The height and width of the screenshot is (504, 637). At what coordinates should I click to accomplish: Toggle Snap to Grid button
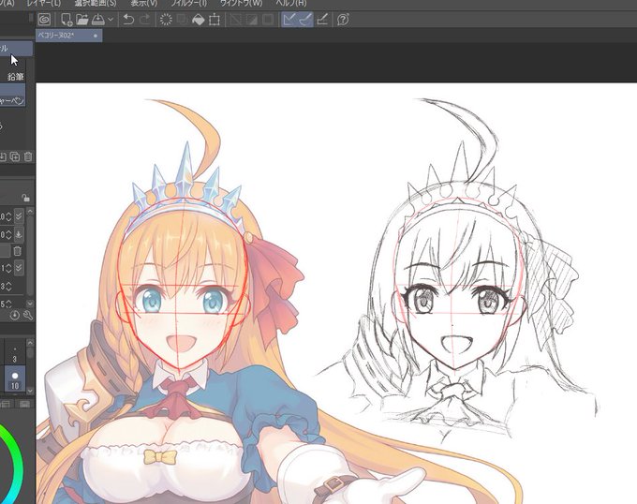pyautogui.click(x=322, y=19)
